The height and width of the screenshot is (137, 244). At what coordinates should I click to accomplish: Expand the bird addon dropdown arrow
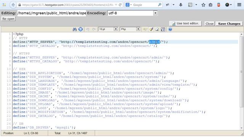pyautogui.click(x=173, y=5)
